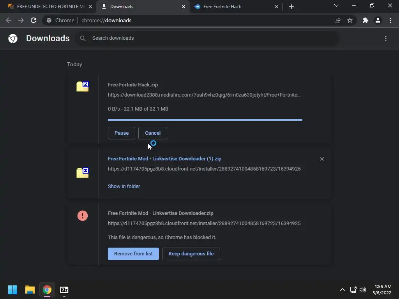Viewport: 399px width, 299px height.
Task: Click '0 B/s - 22.1 MB of 22.1 MB' status
Action: pos(138,109)
